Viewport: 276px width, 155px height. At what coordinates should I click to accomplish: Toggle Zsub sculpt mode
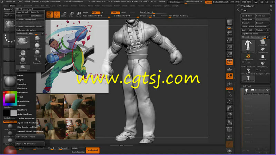tap(123, 12)
